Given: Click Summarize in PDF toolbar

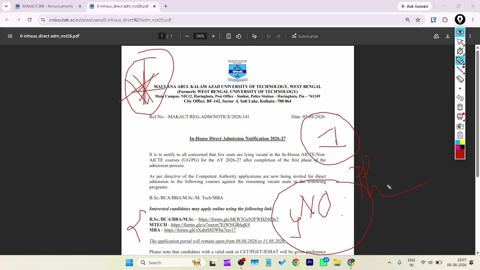Looking at the screenshot, I should click(304, 36).
